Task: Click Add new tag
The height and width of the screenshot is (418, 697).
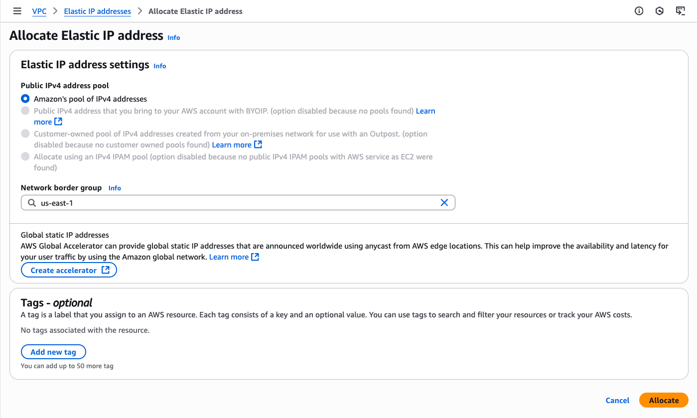Action: 53,352
